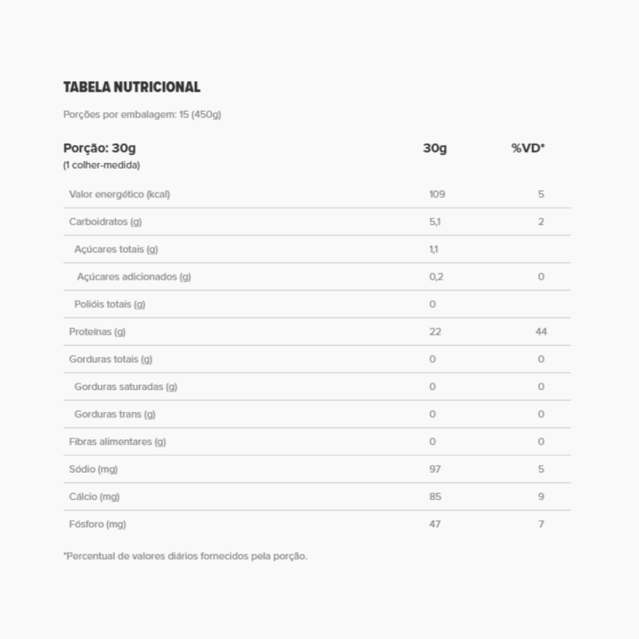Select the Gorduras saturadas (g) label
Image resolution: width=639 pixels, height=639 pixels.
125,387
